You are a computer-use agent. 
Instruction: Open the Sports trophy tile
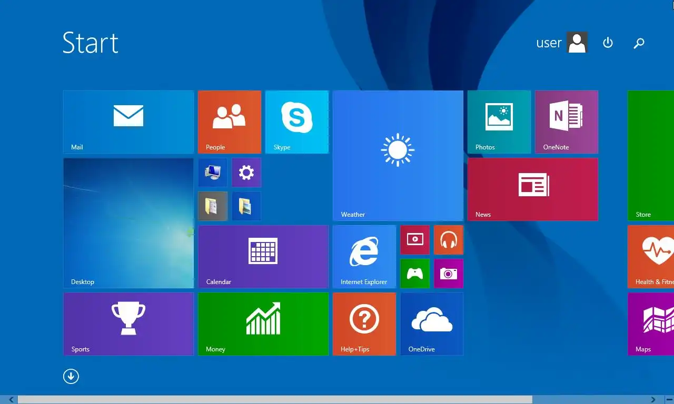tap(128, 324)
